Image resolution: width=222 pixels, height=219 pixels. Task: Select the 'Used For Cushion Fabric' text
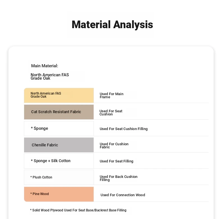[114, 146]
